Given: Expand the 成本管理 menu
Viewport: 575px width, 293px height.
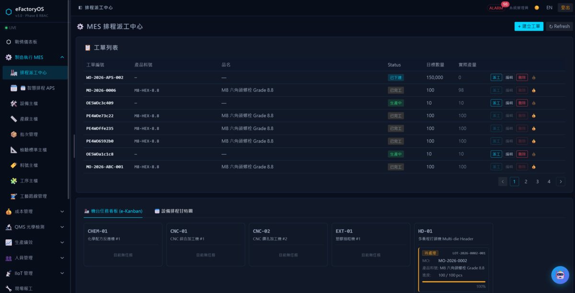Looking at the screenshot, I should 34,211.
